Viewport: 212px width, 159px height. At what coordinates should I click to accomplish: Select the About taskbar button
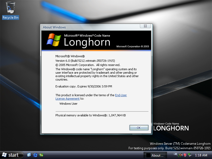(155, 155)
